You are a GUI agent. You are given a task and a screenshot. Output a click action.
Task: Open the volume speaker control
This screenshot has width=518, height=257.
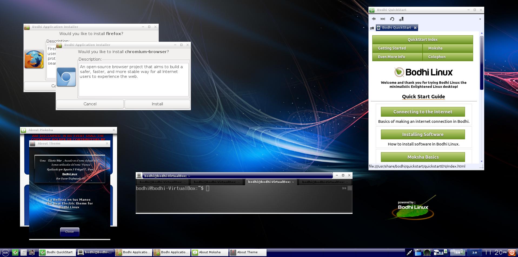427,252
